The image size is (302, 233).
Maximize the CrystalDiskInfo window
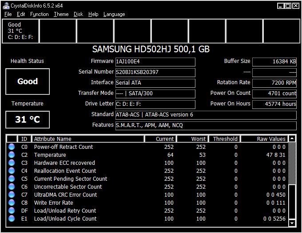[288, 6]
